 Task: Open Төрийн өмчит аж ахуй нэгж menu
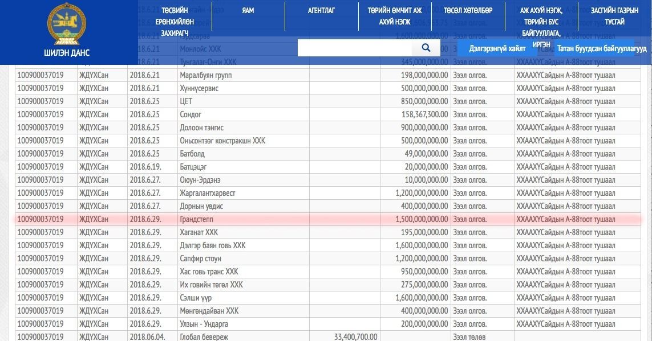click(x=394, y=16)
